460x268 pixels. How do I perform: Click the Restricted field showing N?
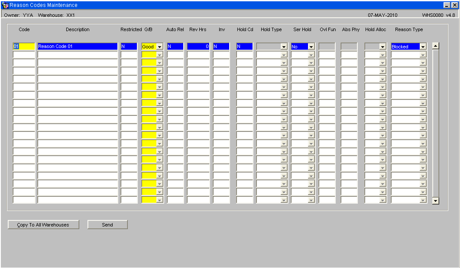coord(129,46)
